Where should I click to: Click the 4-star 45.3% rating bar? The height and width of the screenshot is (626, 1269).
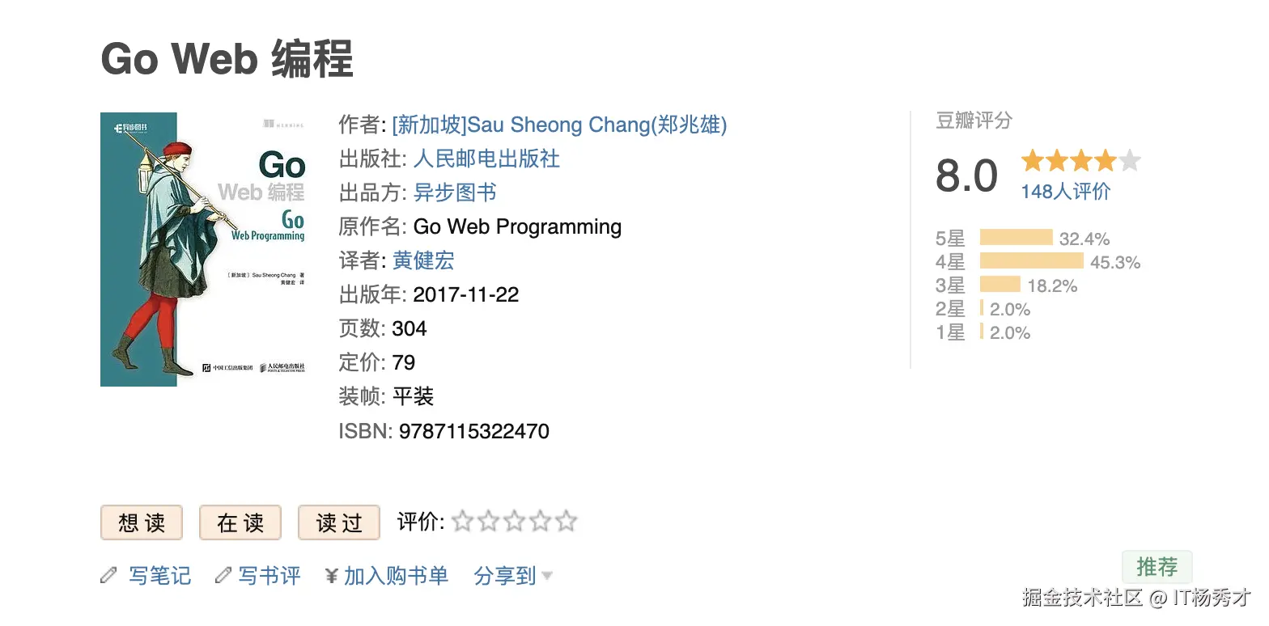(x=1031, y=261)
